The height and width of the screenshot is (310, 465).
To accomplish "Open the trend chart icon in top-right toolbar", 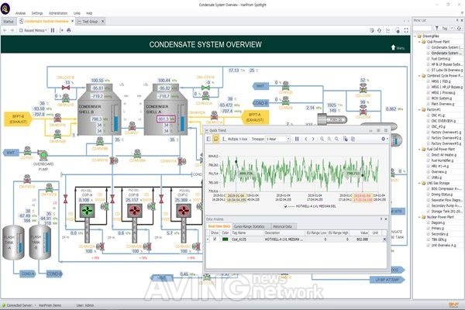I will pyautogui.click(x=388, y=30).
